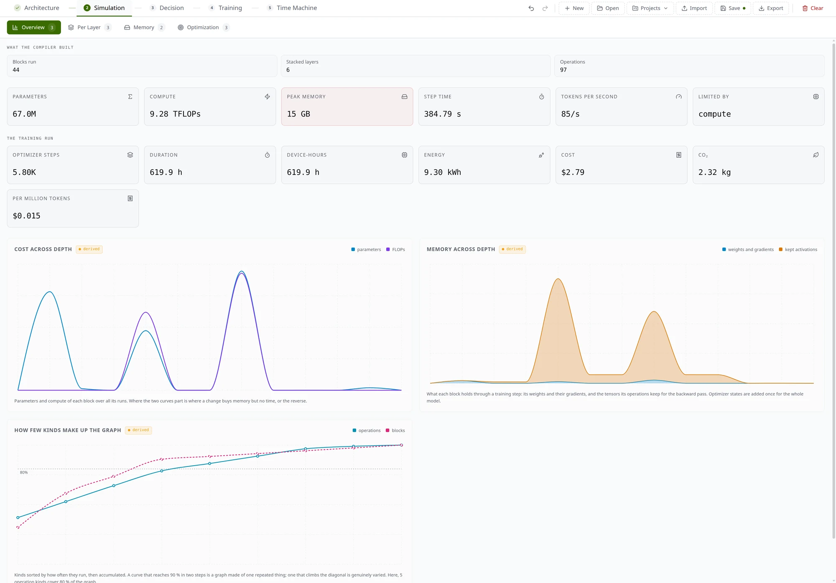Click the receipt icon on Per Million Tokens card

tap(130, 198)
